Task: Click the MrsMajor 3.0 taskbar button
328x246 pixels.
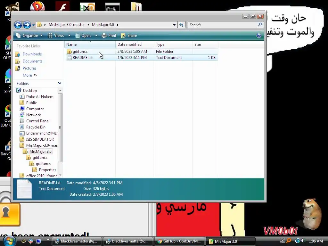Action: pyautogui.click(x=231, y=241)
